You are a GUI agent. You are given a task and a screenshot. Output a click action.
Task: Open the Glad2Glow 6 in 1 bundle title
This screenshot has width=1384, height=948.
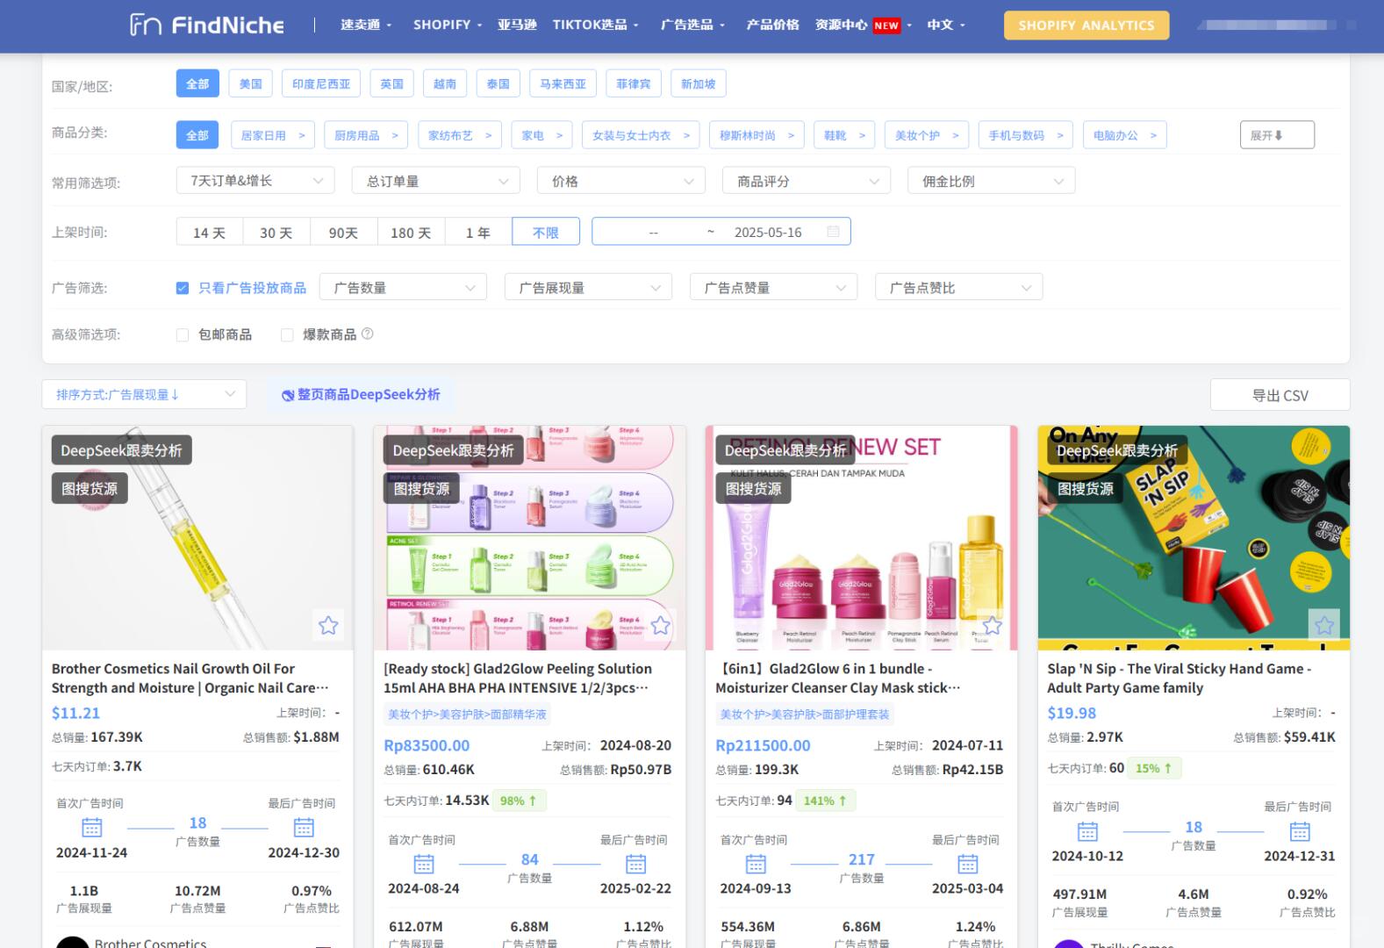837,678
